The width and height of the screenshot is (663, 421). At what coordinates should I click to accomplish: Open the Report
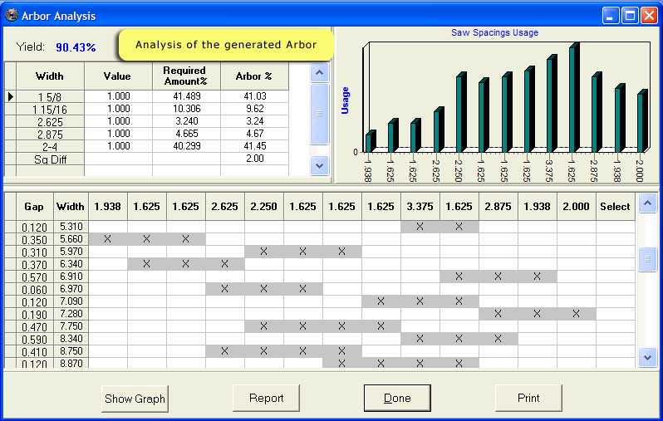click(266, 399)
